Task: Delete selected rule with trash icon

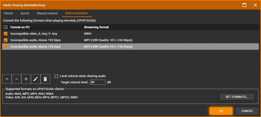Action: pos(45,79)
